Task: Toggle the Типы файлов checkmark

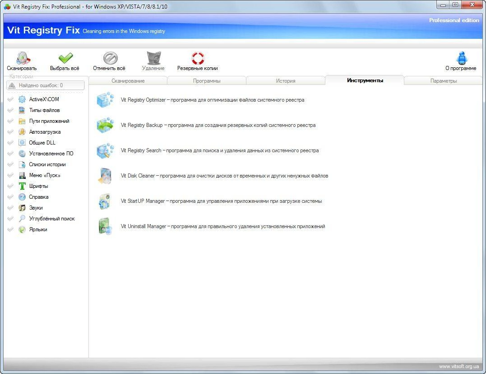Action: pyautogui.click(x=10, y=110)
